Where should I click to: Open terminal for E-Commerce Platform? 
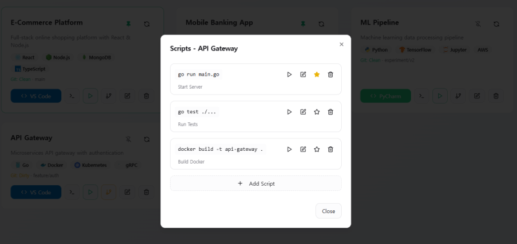(72, 96)
